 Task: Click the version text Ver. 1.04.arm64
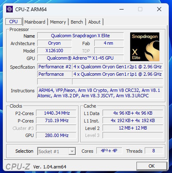[x=50, y=167]
